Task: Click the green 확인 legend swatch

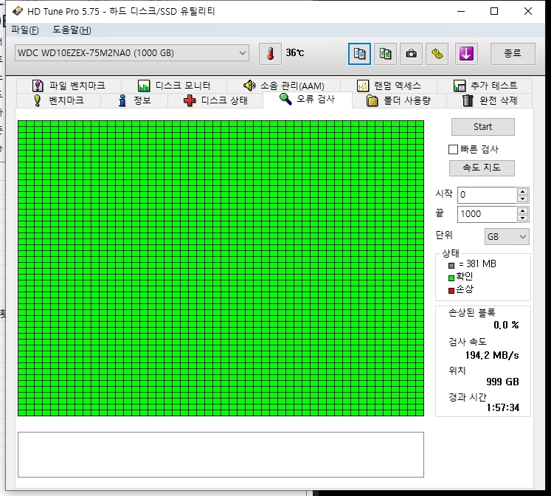Action: 451,278
